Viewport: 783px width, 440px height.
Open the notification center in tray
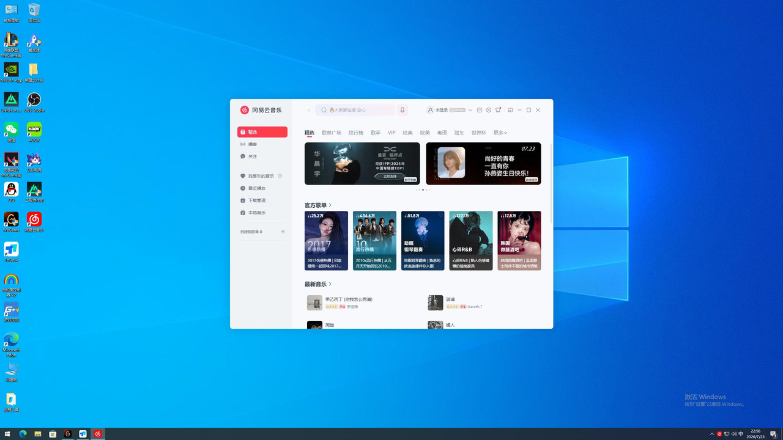(x=773, y=434)
